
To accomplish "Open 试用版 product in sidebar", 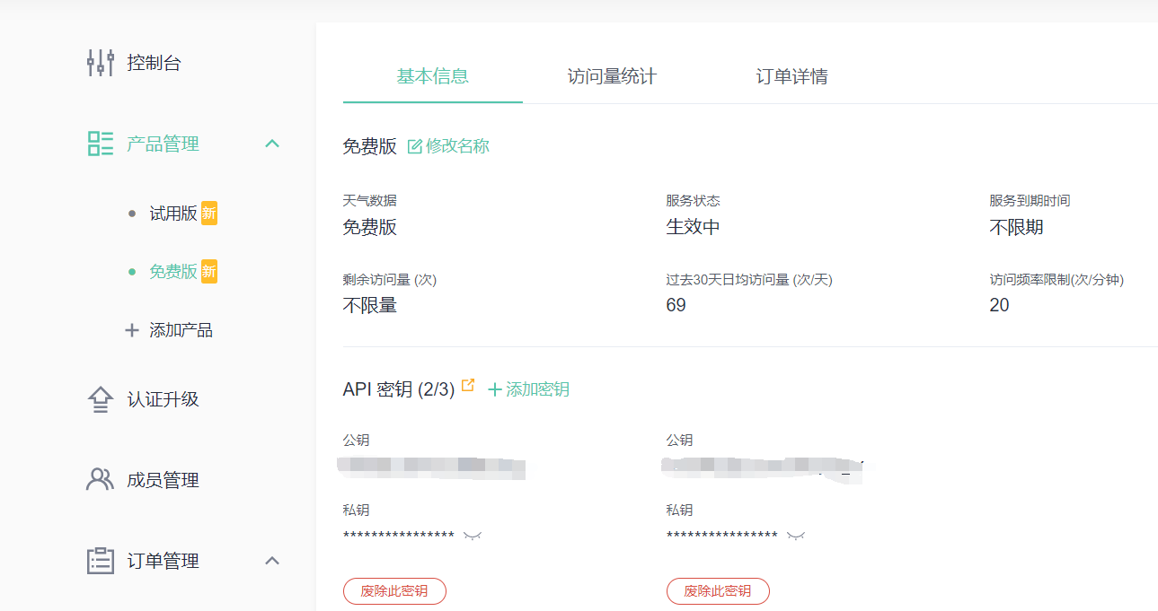I will point(173,214).
